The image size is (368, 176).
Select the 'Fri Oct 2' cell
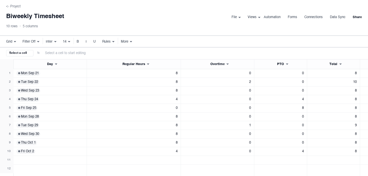click(x=50, y=151)
